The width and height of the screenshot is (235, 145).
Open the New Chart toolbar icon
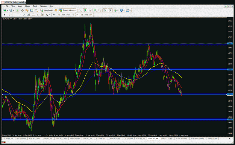(5, 11)
